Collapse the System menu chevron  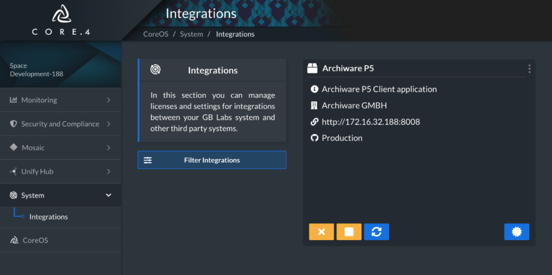(109, 195)
